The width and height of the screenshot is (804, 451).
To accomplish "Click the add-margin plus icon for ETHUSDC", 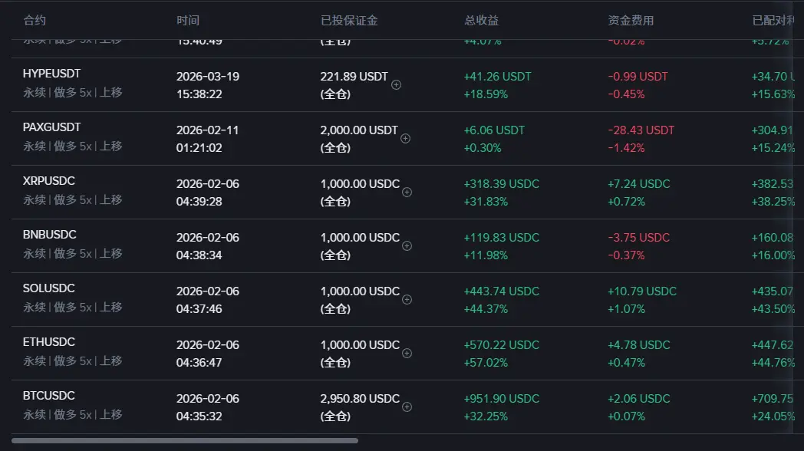I will (x=407, y=354).
